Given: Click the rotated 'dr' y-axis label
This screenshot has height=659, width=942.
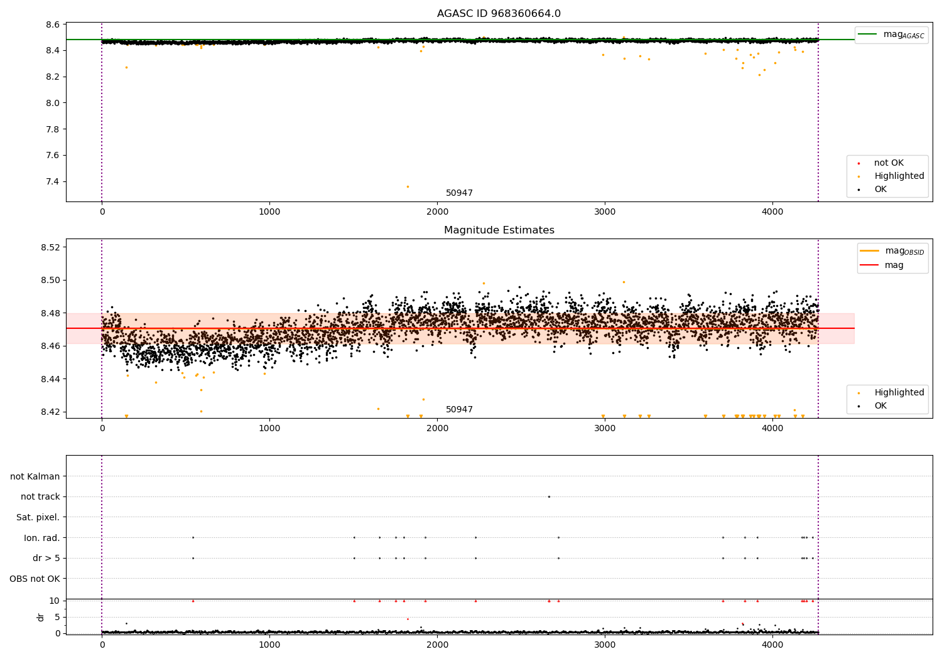Looking at the screenshot, I should (41, 617).
